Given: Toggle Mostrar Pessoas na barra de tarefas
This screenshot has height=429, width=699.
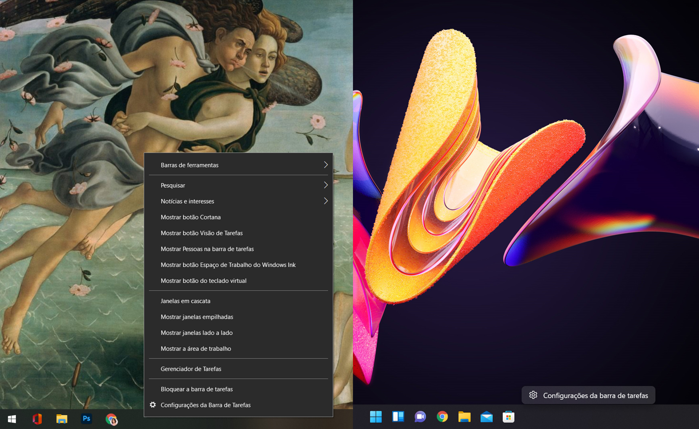Looking at the screenshot, I should pos(238,249).
